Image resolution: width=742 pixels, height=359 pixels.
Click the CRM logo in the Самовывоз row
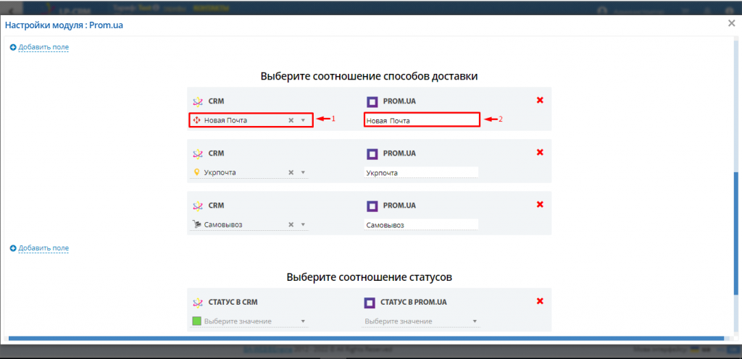198,206
